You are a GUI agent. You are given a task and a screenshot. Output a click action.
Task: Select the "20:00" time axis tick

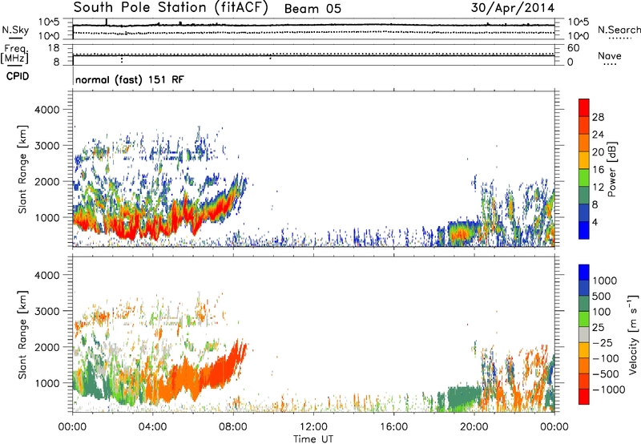[x=474, y=427]
